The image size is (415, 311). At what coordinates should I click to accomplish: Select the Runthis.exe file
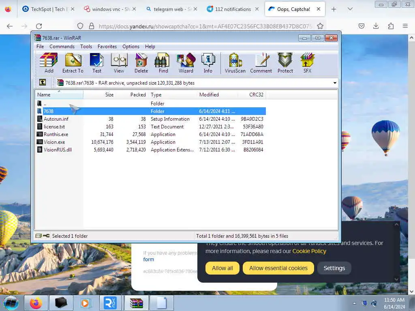(x=150, y=134)
